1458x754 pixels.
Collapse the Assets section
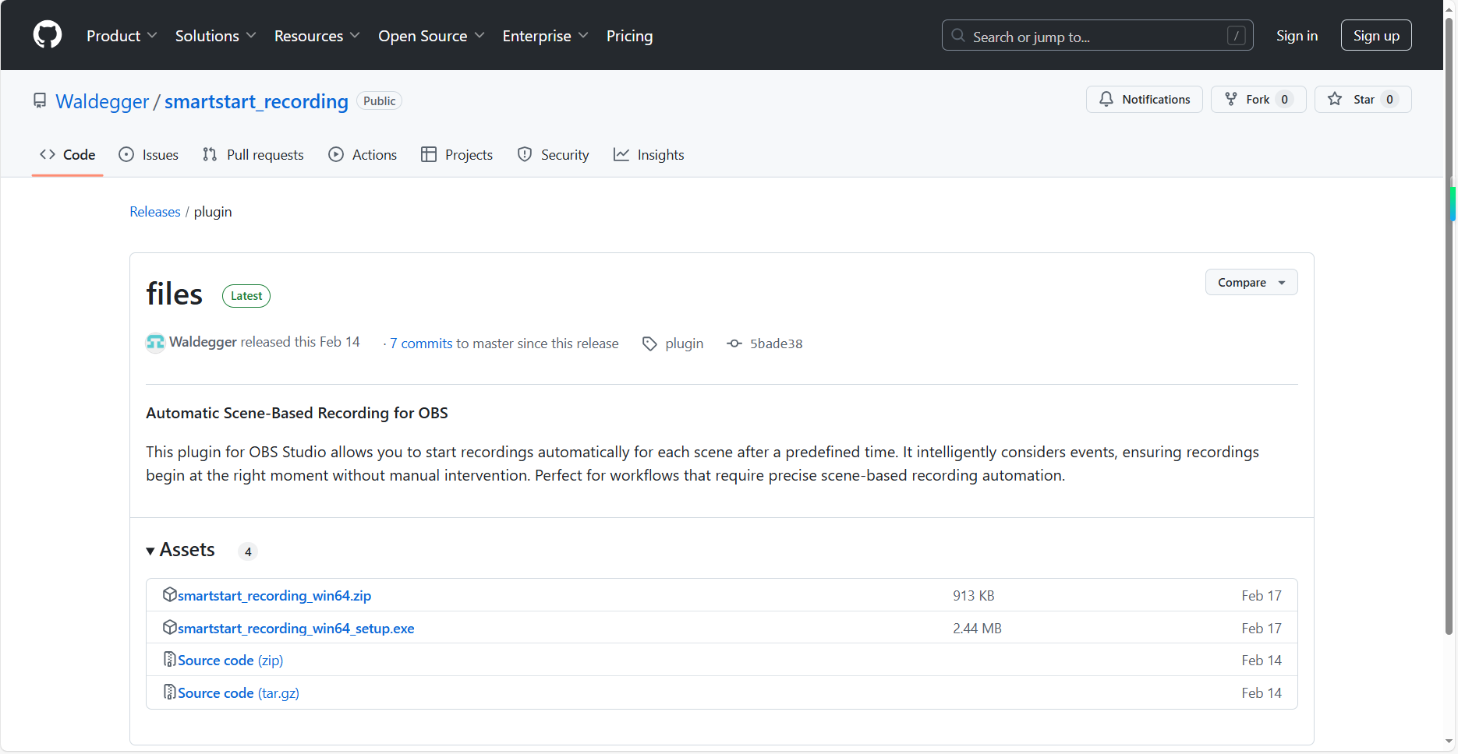(x=180, y=550)
